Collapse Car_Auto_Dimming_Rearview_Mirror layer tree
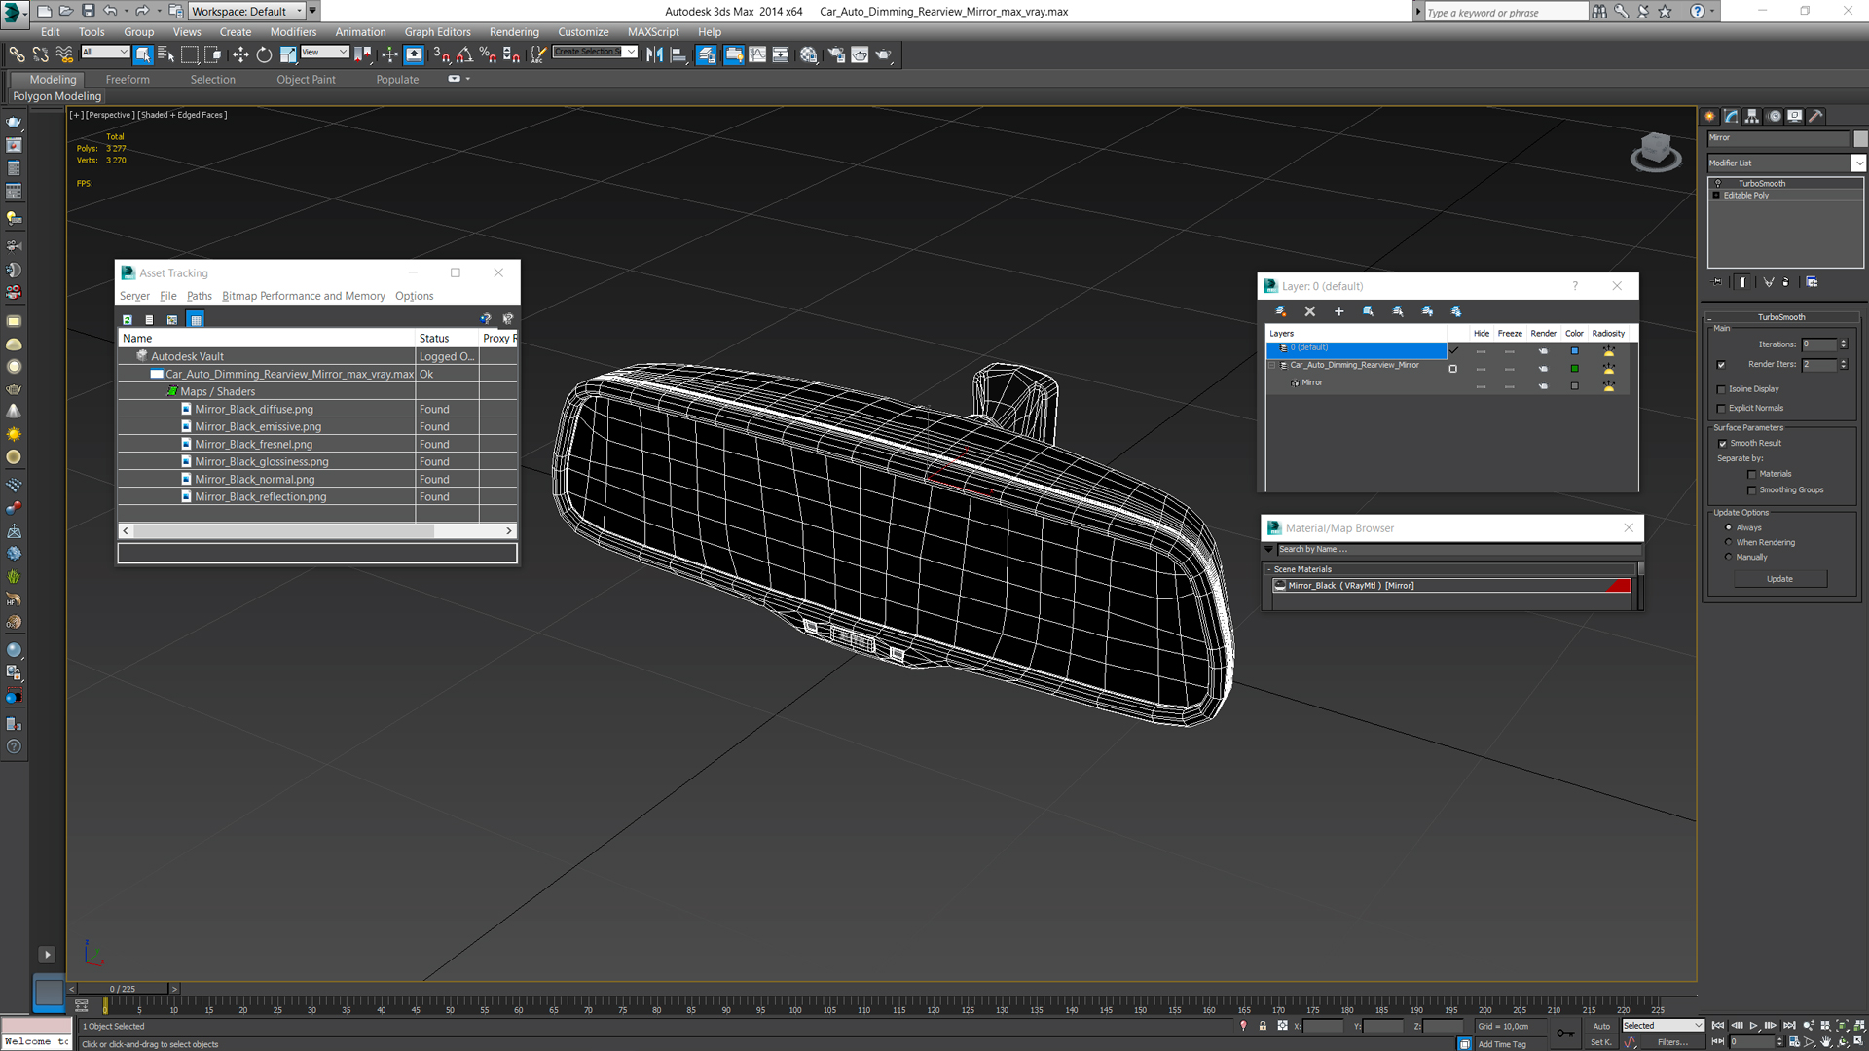 pyautogui.click(x=1271, y=365)
